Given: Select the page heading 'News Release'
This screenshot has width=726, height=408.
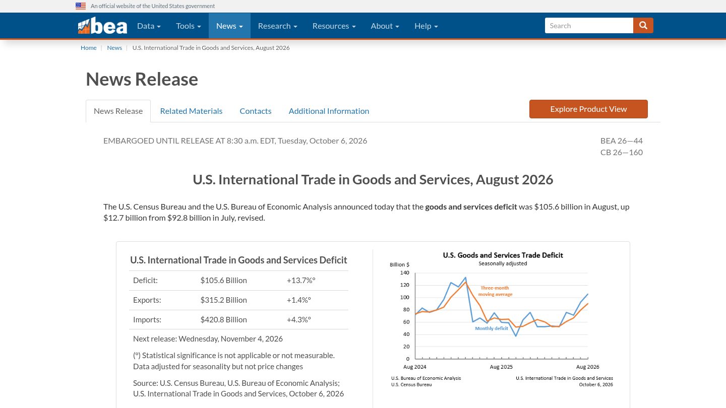Looking at the screenshot, I should point(142,80).
